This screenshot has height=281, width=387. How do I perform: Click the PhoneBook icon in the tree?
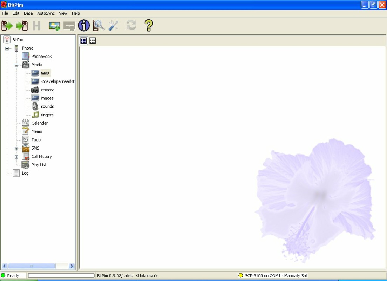tap(26, 56)
